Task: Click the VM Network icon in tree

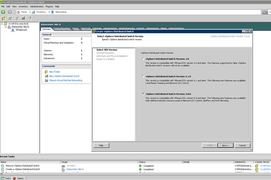Action: point(13,30)
